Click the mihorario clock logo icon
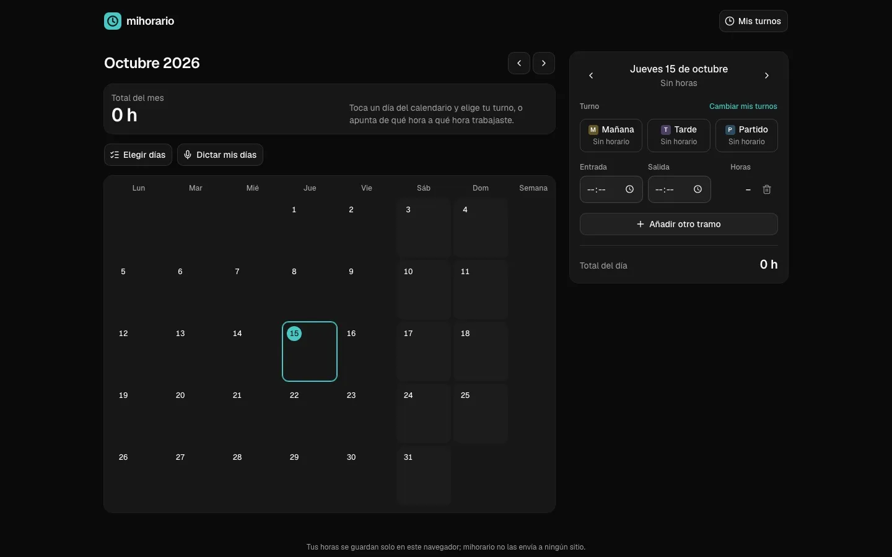892x557 pixels. click(113, 21)
